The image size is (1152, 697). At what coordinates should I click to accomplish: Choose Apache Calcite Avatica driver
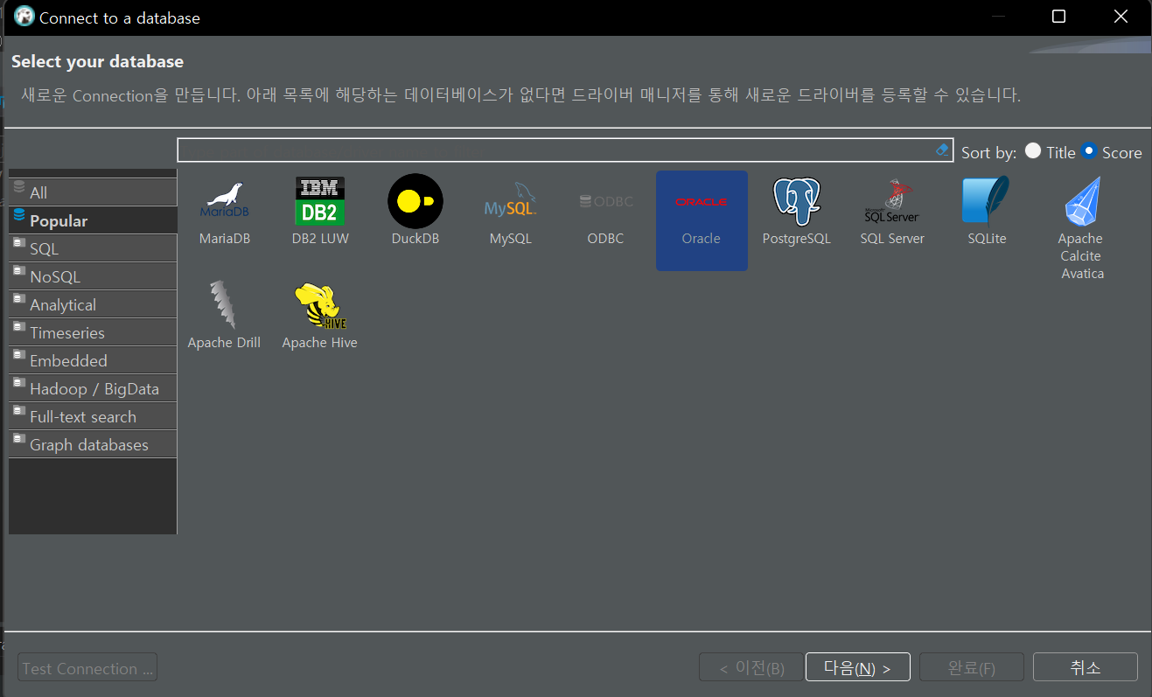click(1082, 227)
